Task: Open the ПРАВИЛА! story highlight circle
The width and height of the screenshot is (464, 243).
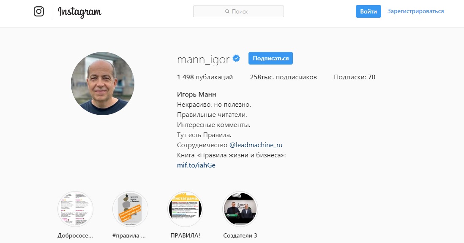Action: [x=185, y=209]
